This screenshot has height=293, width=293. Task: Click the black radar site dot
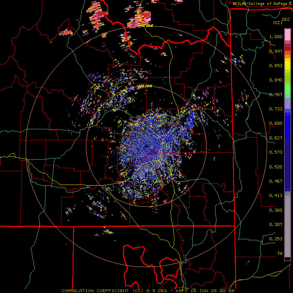(146, 146)
